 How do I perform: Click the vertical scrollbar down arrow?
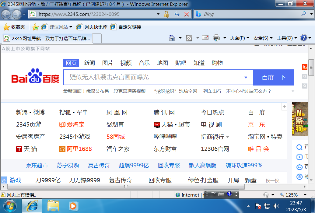click(x=311, y=180)
